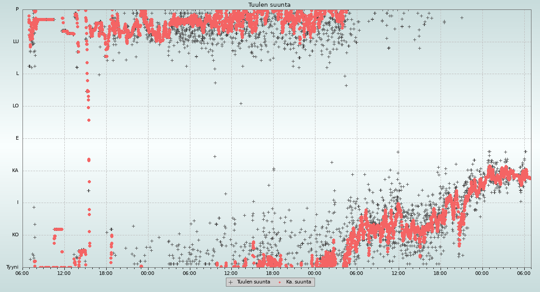Click the red dot legend marker
Viewport: 540px width, 292px height.
point(280,282)
